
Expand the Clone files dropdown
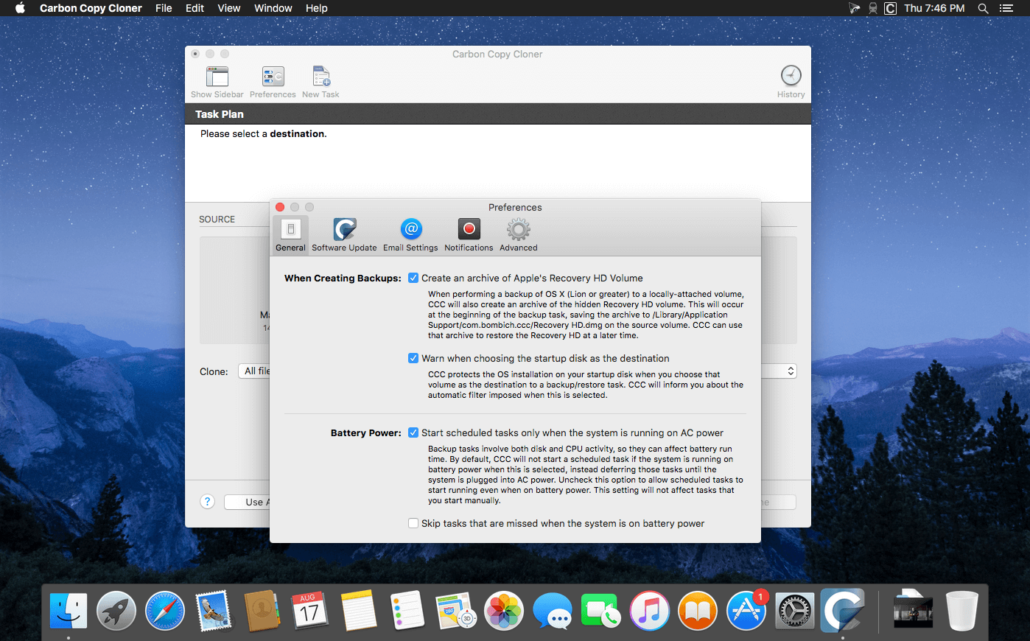click(x=255, y=371)
